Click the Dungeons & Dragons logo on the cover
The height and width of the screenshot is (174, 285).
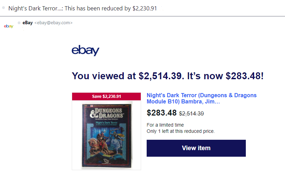(106, 113)
